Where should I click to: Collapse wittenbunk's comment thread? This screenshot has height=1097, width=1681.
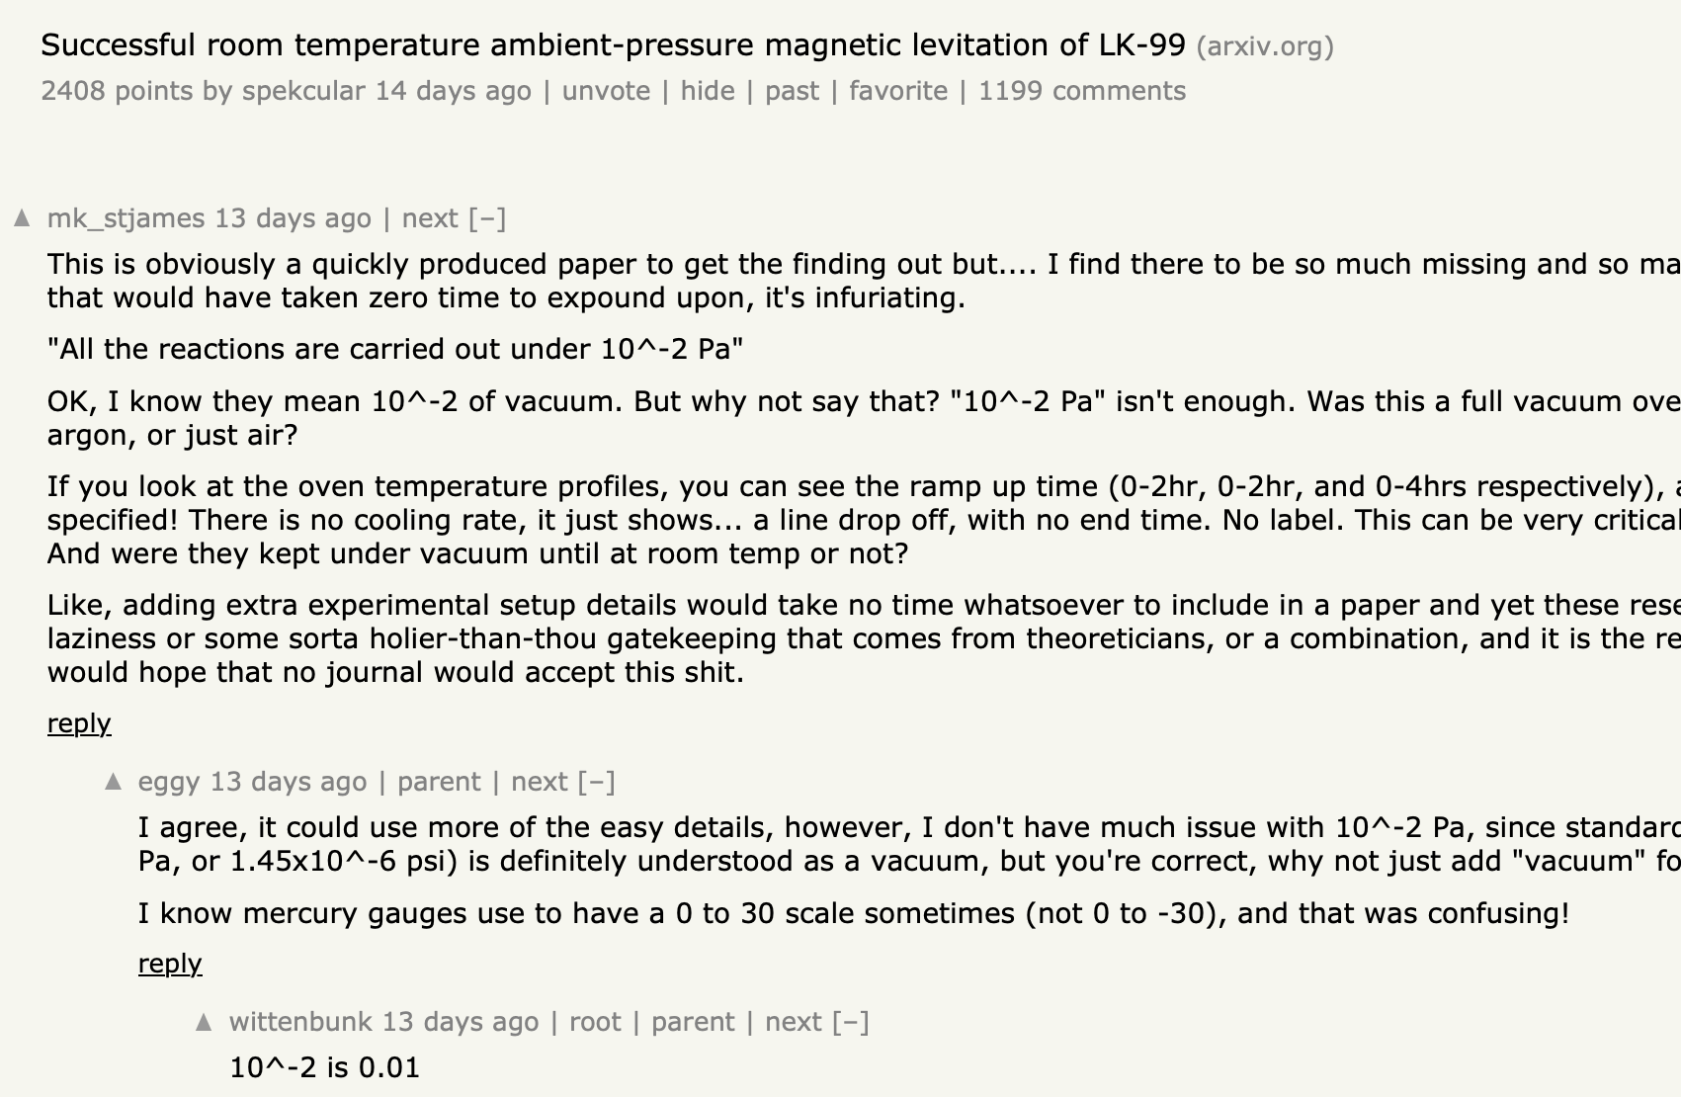click(x=850, y=1022)
